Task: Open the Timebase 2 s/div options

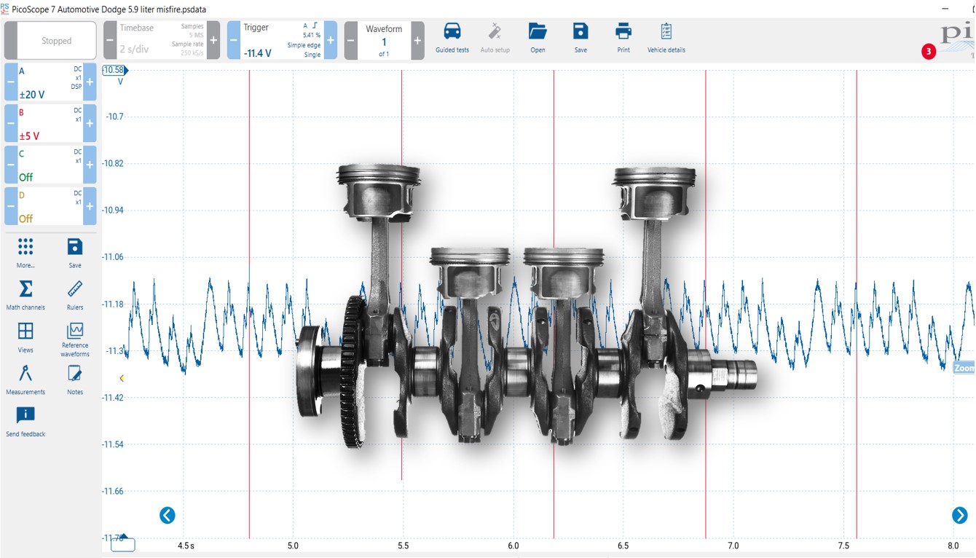Action: [x=162, y=40]
